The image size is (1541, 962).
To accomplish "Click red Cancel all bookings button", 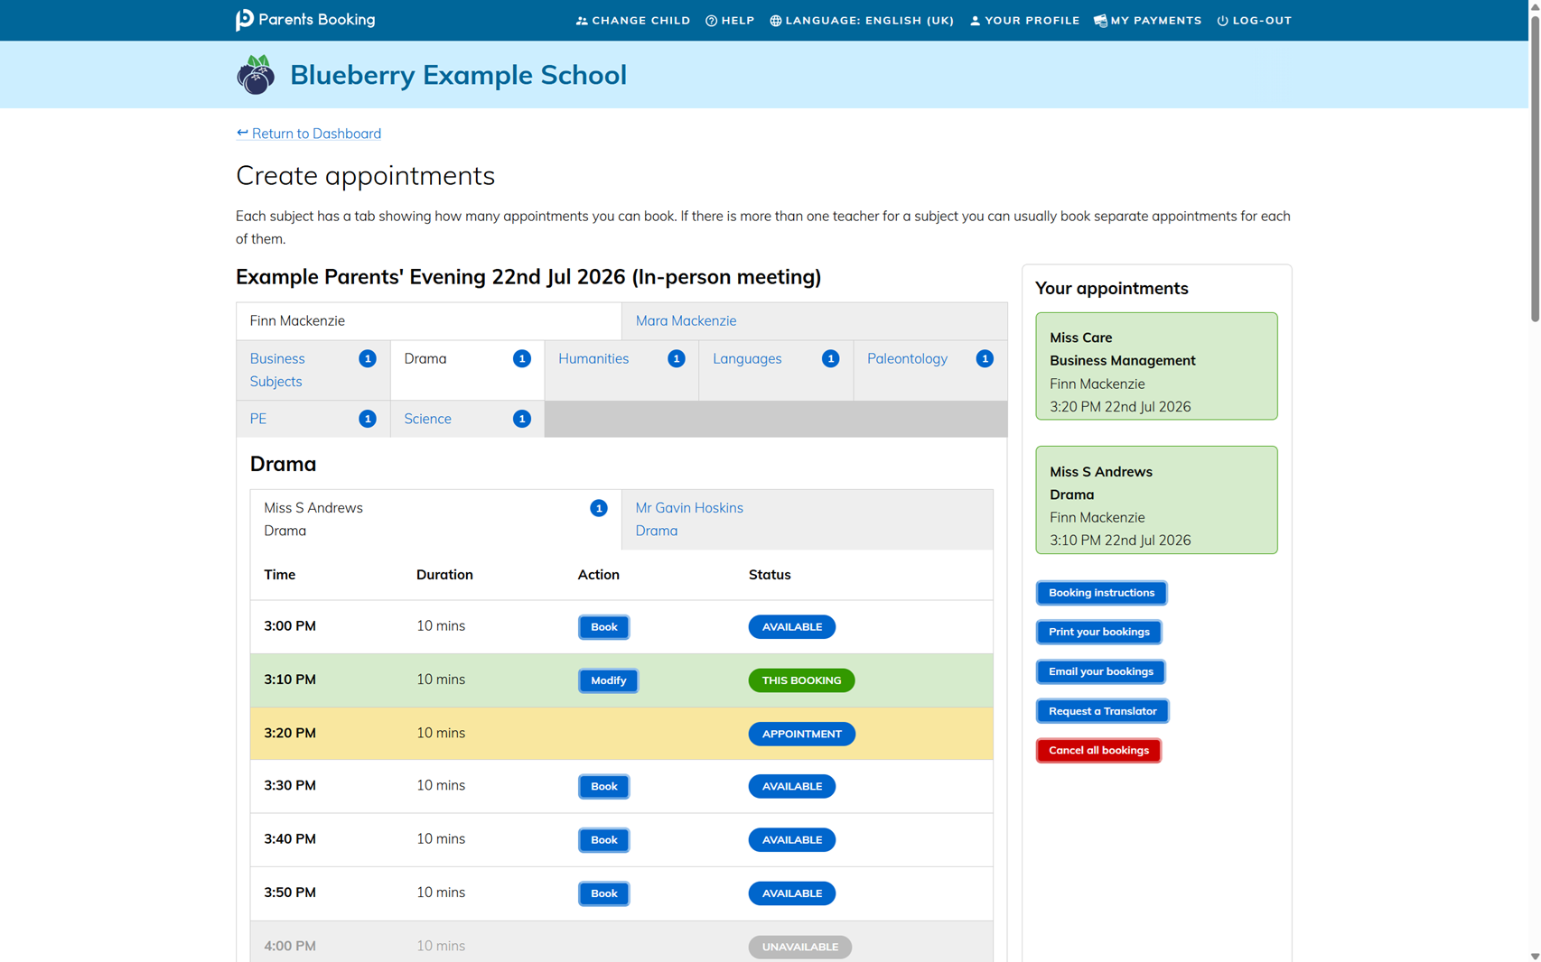I will [1098, 751].
